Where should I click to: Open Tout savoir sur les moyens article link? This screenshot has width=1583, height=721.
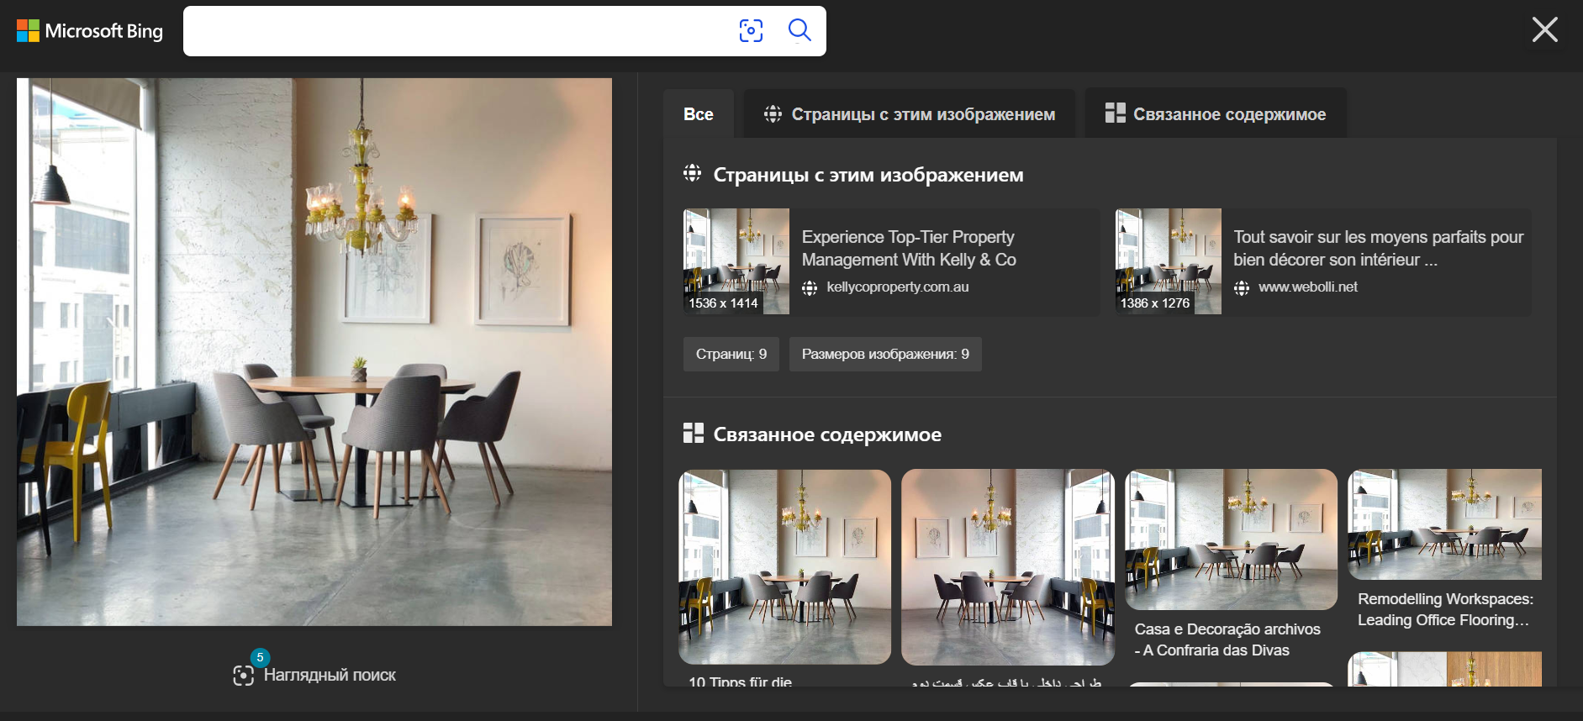[1378, 248]
